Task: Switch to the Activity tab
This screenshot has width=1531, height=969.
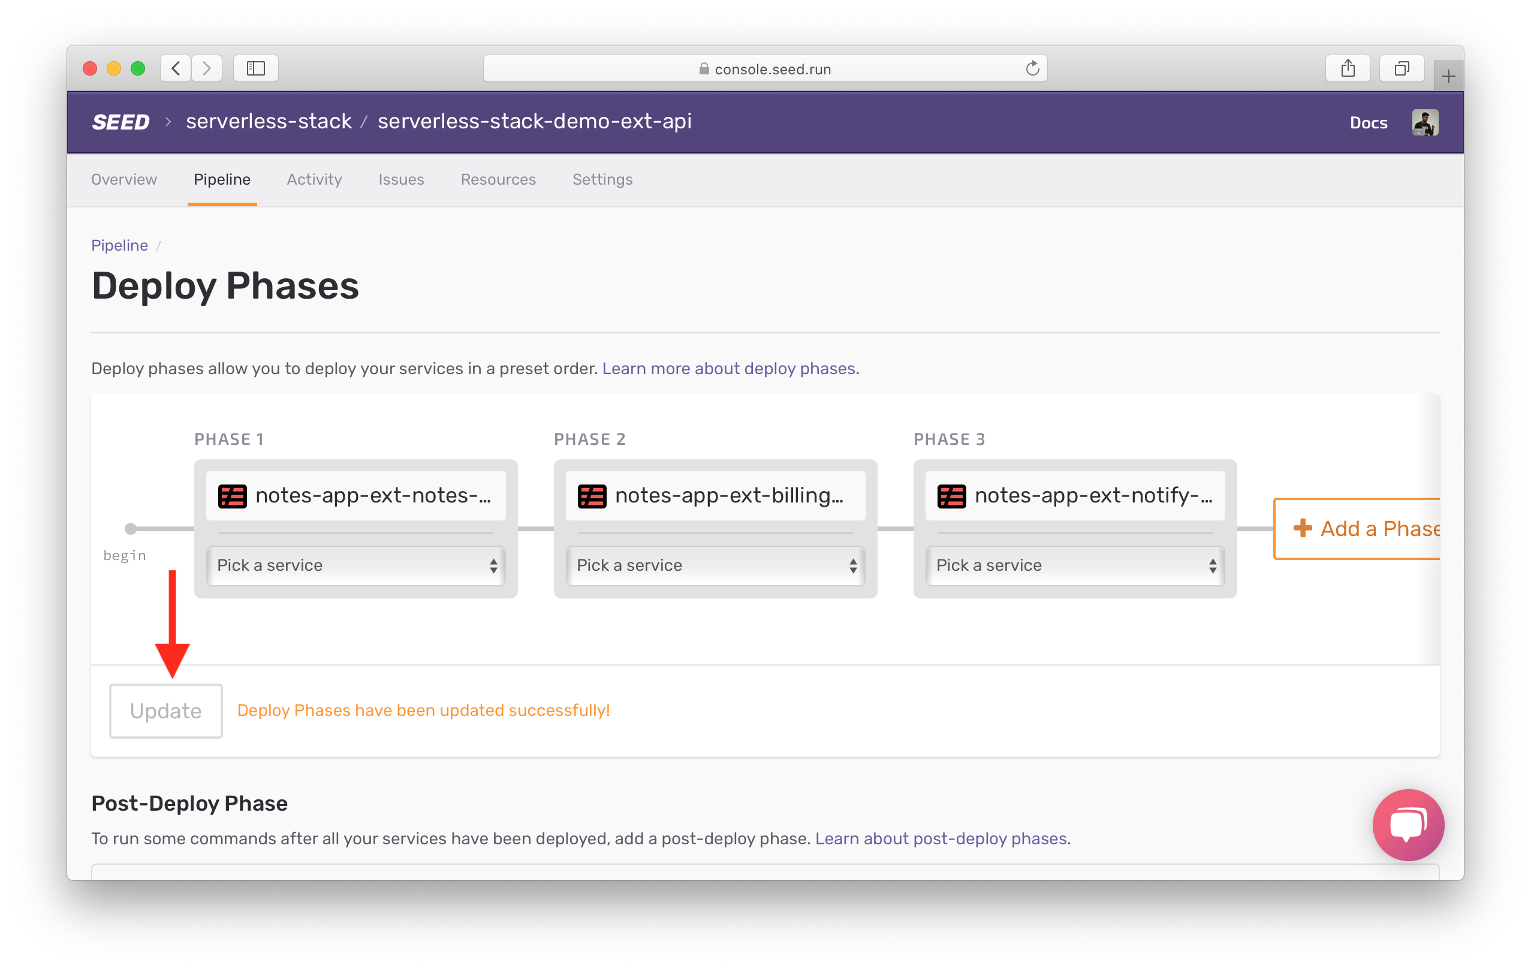Action: (314, 179)
